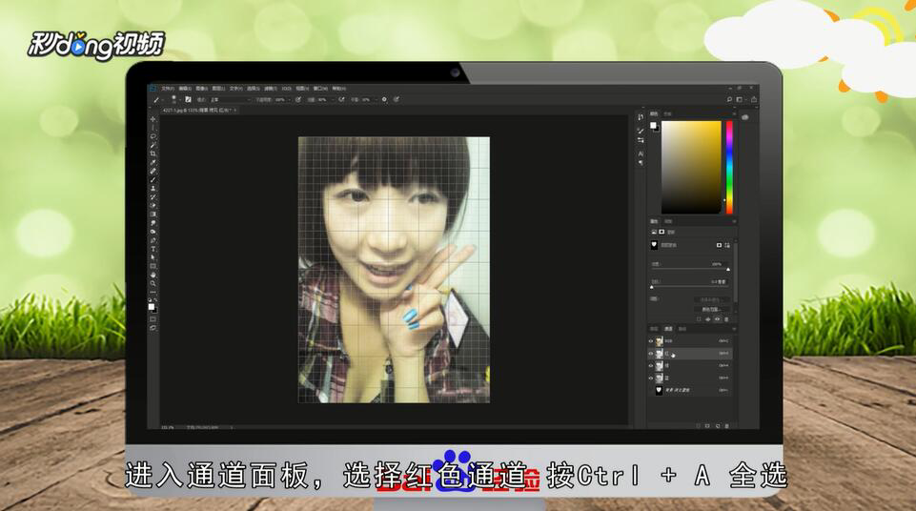Click the mask feather slider
Screen dimensions: 916x511
690,286
